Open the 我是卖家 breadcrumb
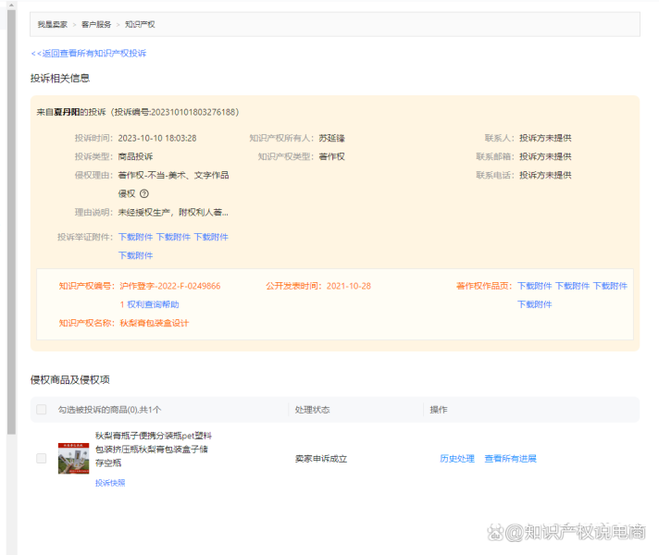The image size is (659, 555). tap(53, 24)
